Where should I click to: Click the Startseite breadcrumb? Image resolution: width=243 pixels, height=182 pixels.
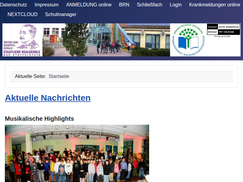click(x=59, y=76)
